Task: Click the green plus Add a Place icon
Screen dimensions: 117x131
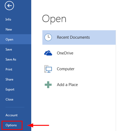Action: click(x=48, y=85)
